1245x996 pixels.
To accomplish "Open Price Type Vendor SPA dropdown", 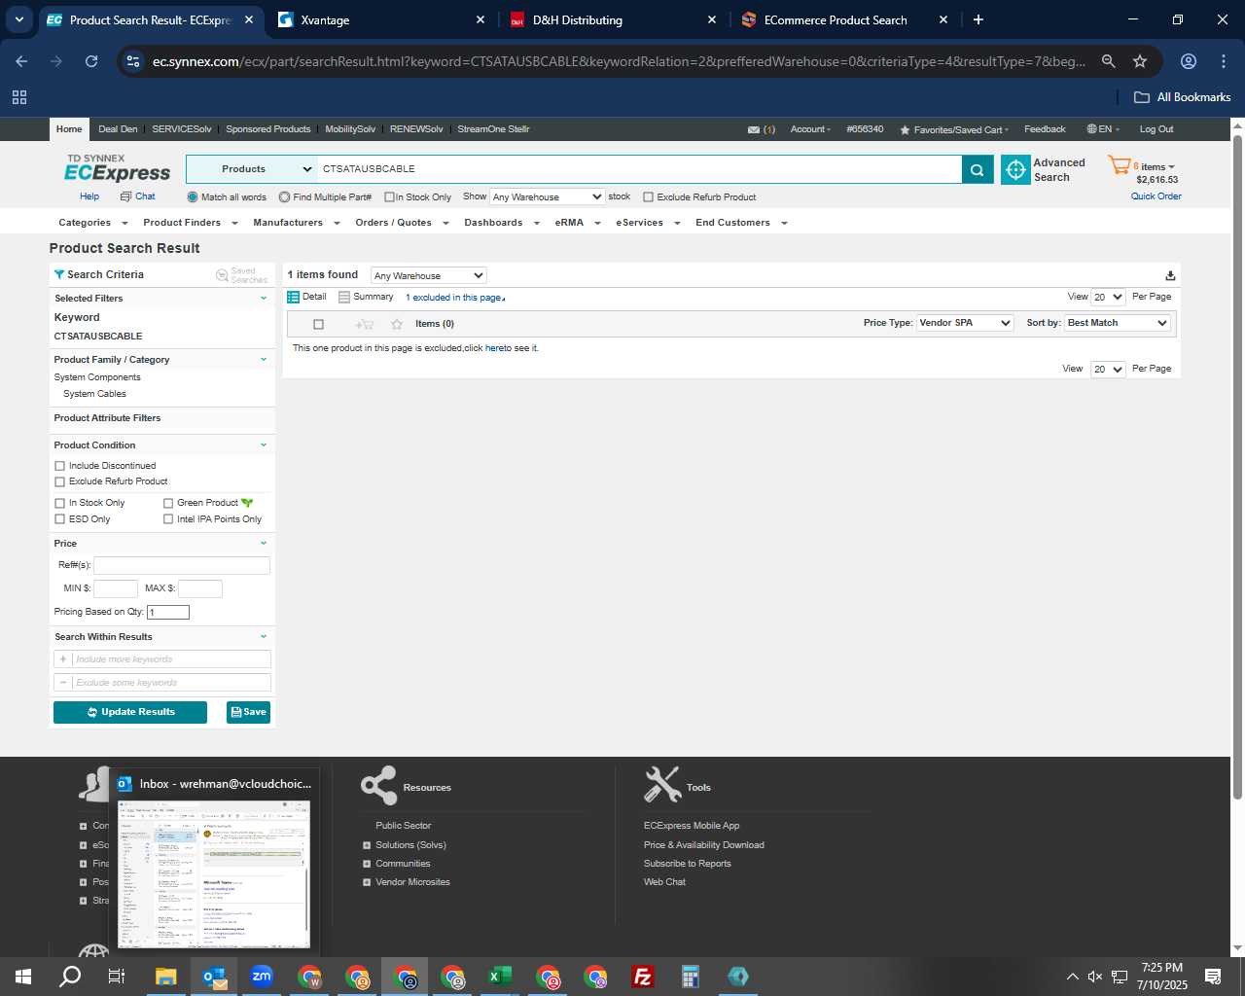I will 965,323.
